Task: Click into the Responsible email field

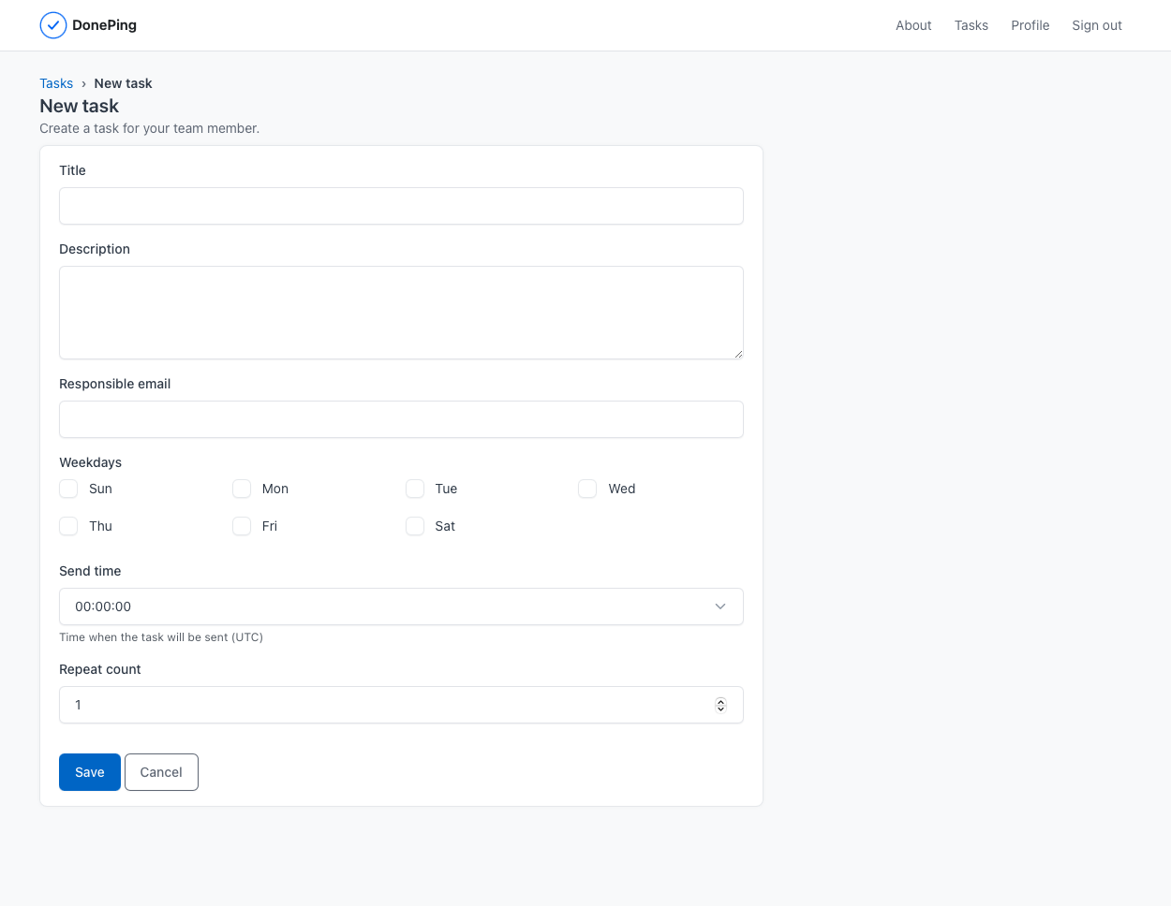Action: [401, 419]
